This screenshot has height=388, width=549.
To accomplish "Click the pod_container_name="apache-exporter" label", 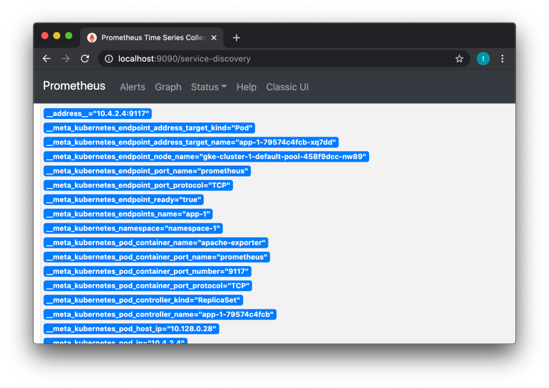I will (x=156, y=243).
